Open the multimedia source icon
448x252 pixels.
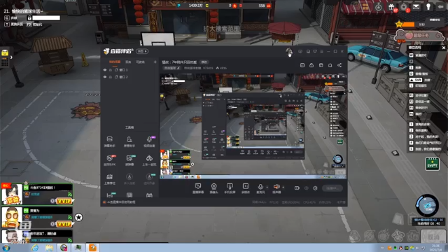click(x=246, y=187)
